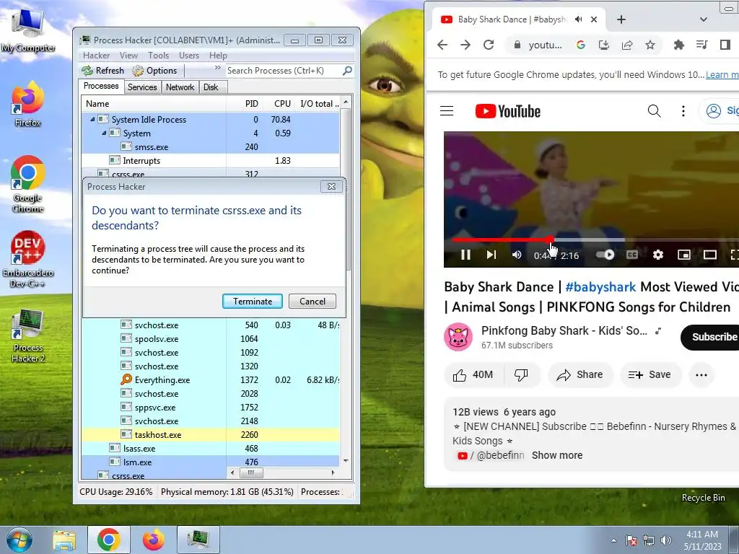Image resolution: width=739 pixels, height=554 pixels.
Task: Click the scroll-up arrow of process list
Action: (x=346, y=102)
